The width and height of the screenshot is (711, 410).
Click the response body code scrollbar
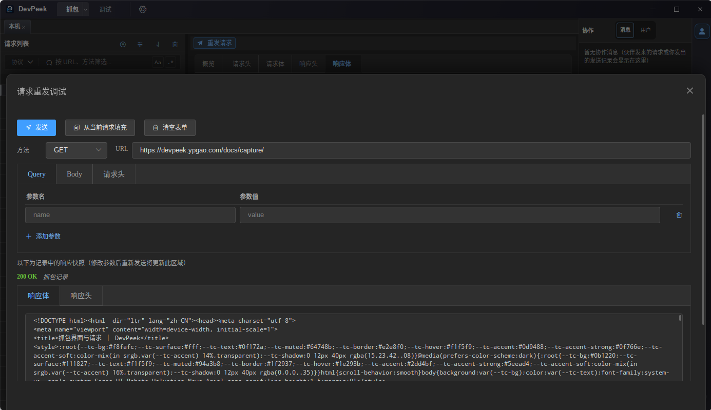click(680, 318)
